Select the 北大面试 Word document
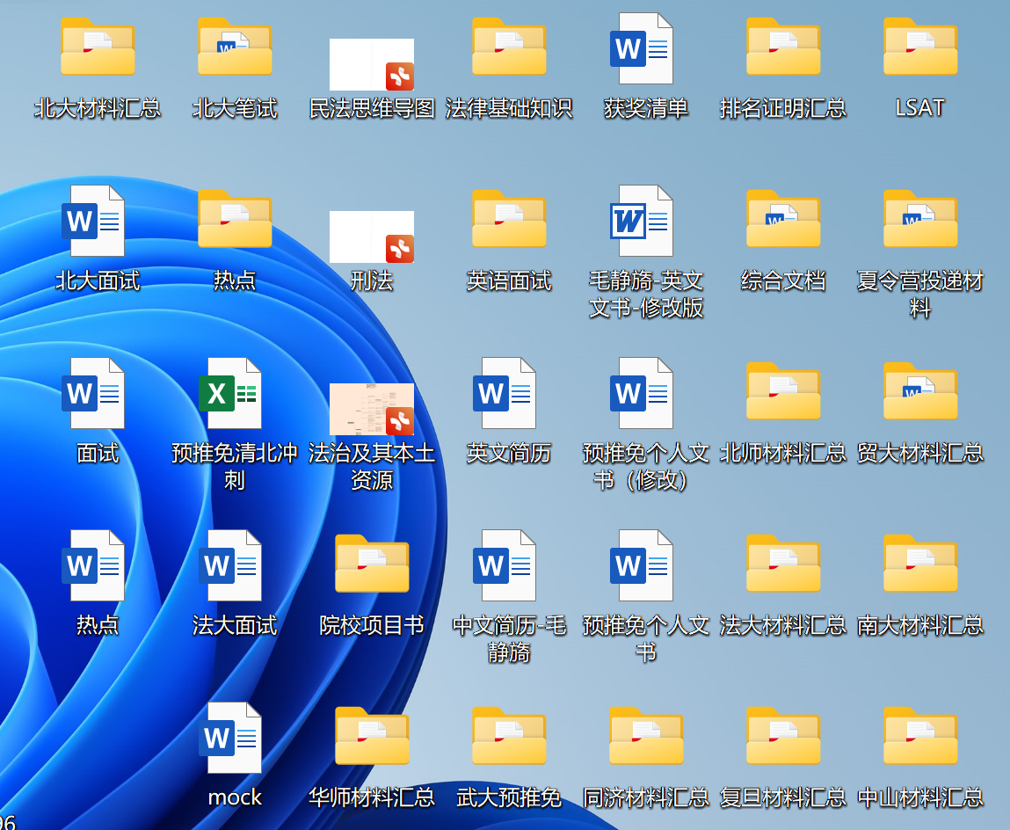 pyautogui.click(x=98, y=220)
